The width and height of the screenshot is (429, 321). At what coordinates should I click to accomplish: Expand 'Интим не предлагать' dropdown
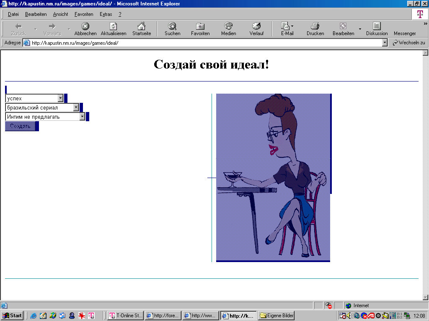pos(82,117)
